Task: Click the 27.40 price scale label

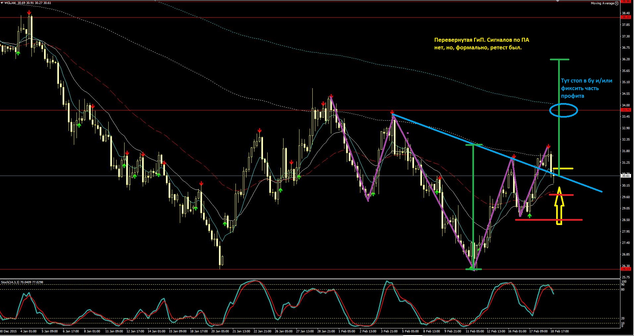Action: coord(626,243)
